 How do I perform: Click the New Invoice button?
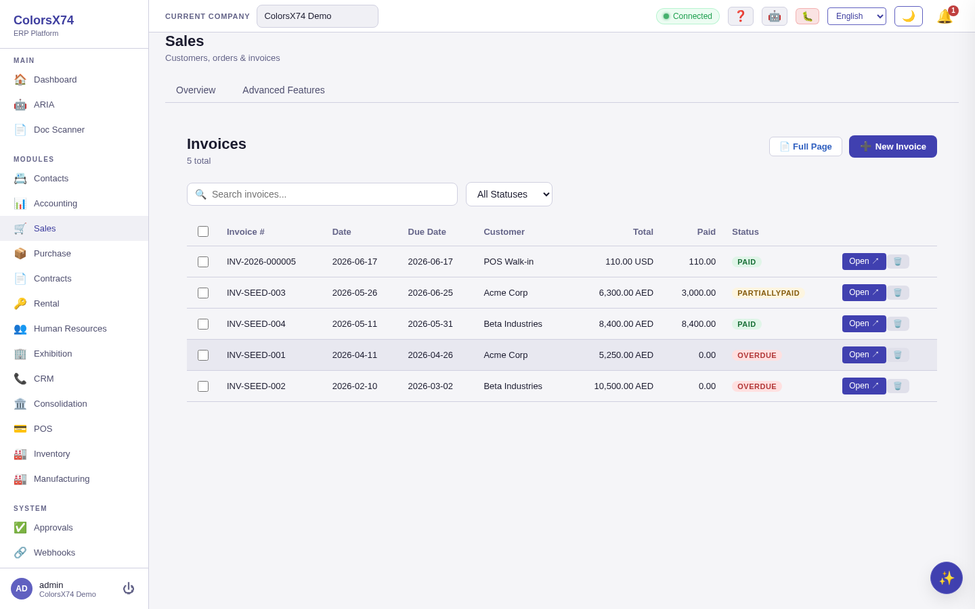pos(893,146)
